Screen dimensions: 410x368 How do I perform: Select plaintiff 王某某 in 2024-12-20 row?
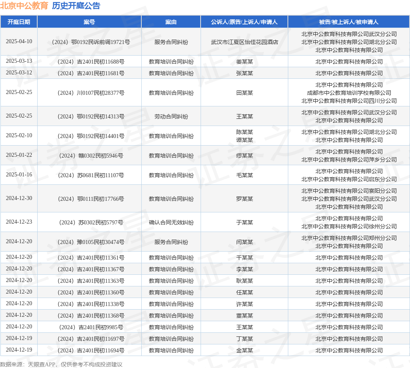point(244,327)
